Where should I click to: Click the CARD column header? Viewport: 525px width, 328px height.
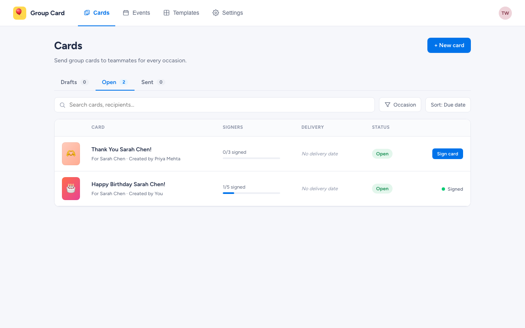pyautogui.click(x=98, y=127)
